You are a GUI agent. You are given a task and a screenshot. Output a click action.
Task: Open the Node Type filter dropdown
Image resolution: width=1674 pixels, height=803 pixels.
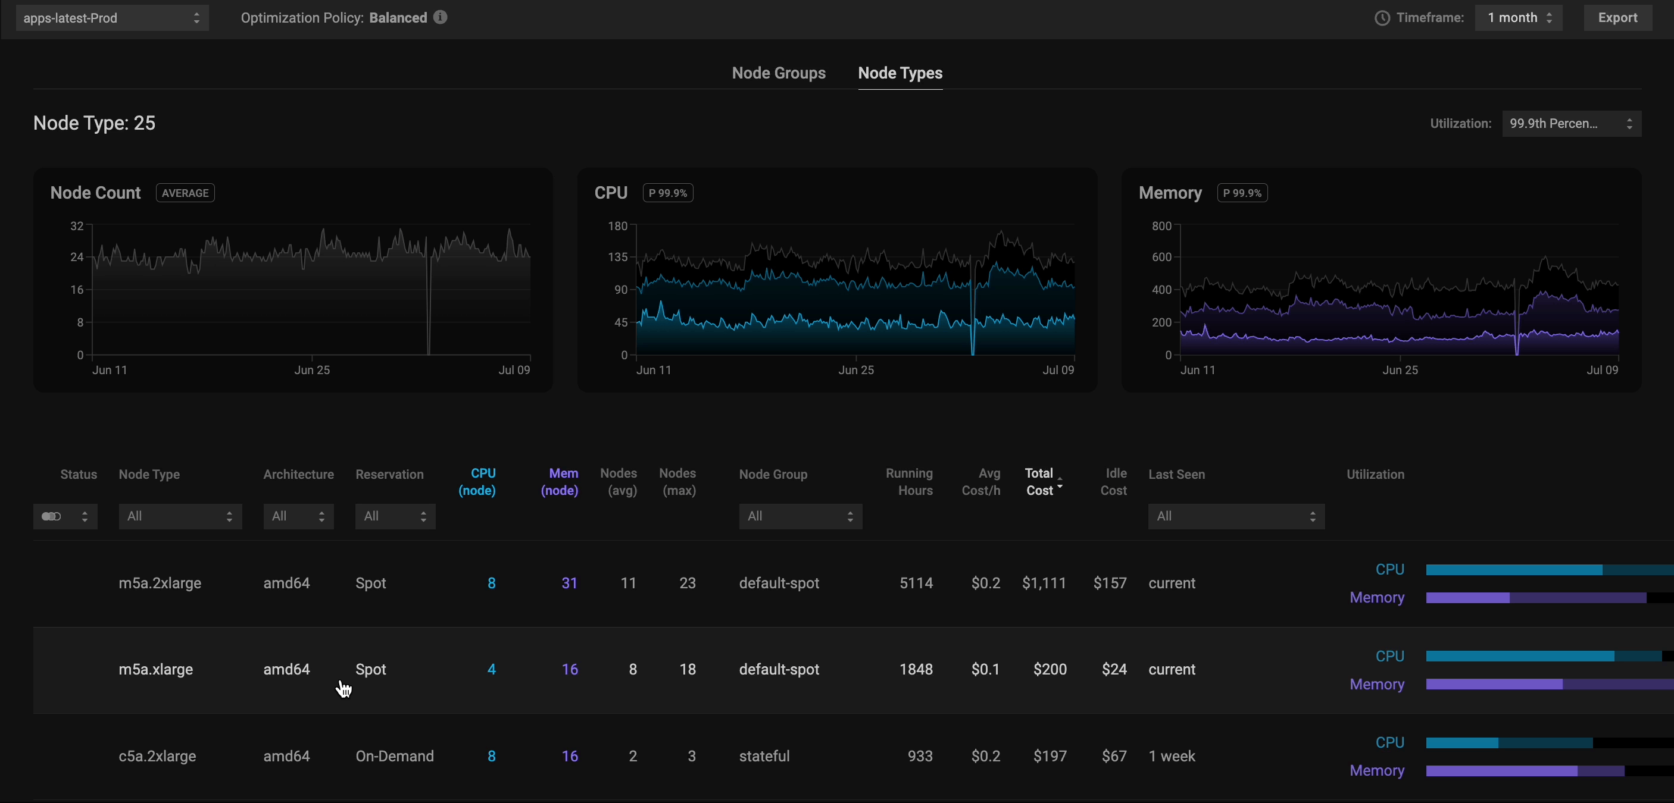(x=180, y=517)
